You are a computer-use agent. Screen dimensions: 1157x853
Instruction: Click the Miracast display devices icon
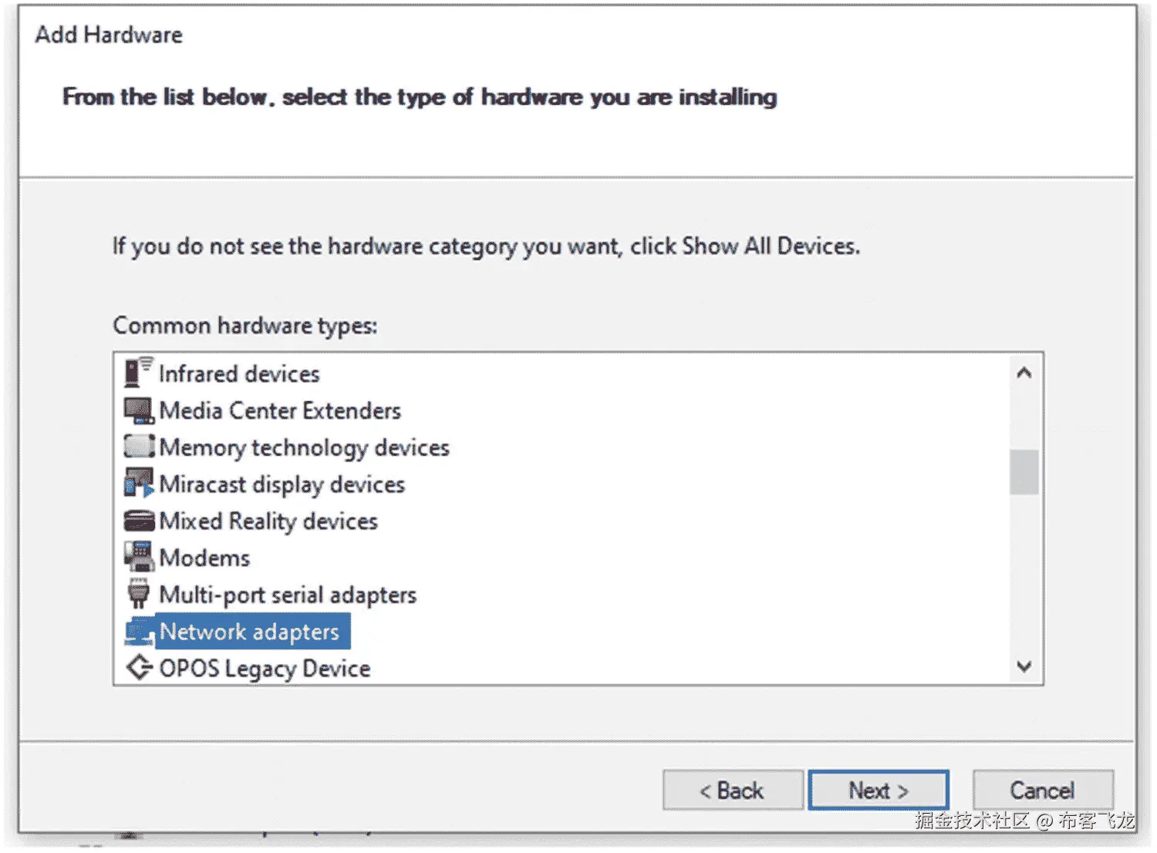(x=139, y=484)
